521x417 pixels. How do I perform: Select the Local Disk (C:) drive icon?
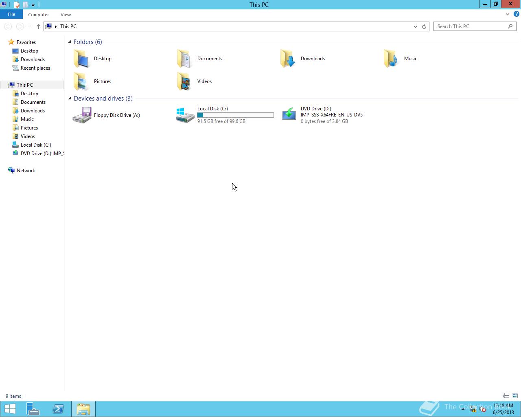pos(185,115)
